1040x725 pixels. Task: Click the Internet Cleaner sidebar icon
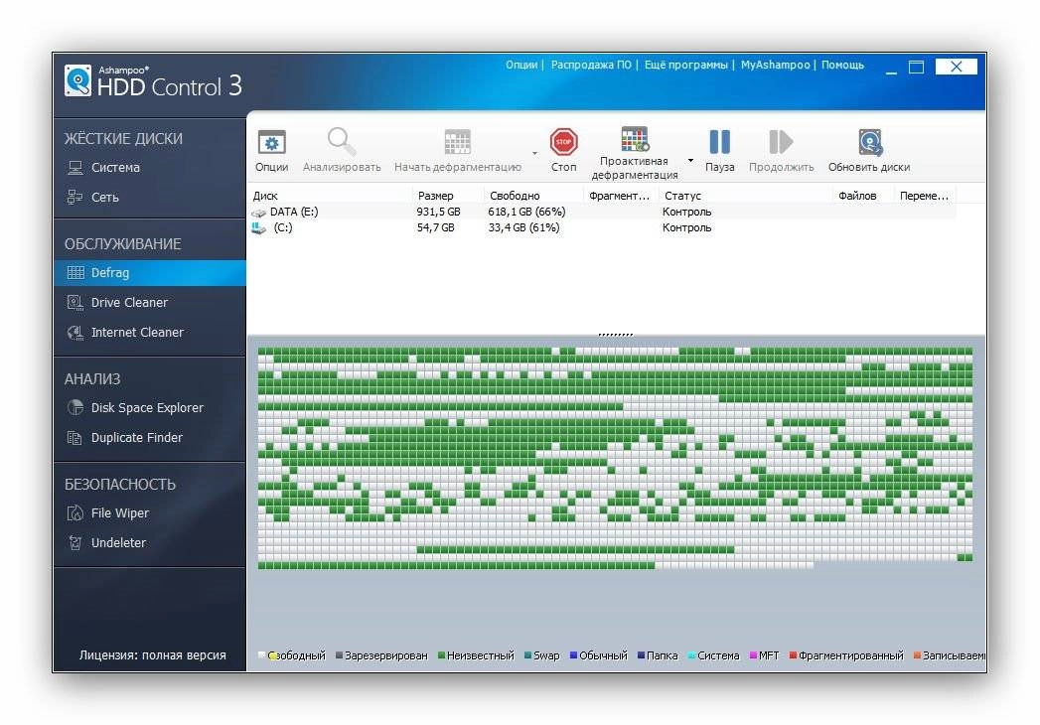tap(75, 333)
